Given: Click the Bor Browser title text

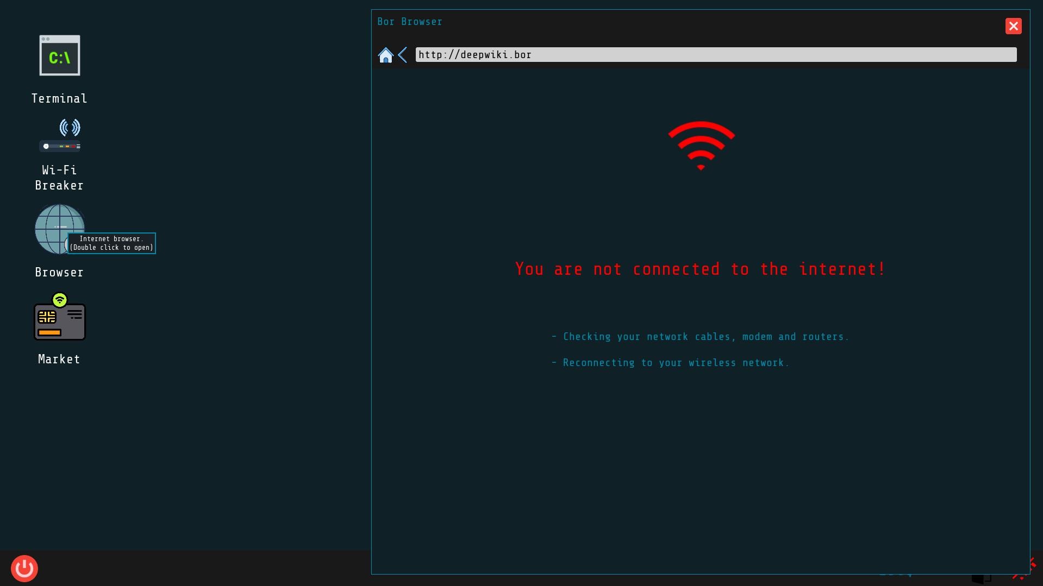Looking at the screenshot, I should tap(410, 21).
